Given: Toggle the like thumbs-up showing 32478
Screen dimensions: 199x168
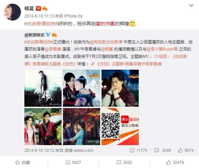Looking at the screenshot, I should [x=175, y=163].
